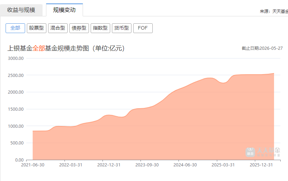Filter chart by 货币型 funds
The width and height of the screenshot is (288, 181).
click(122, 28)
